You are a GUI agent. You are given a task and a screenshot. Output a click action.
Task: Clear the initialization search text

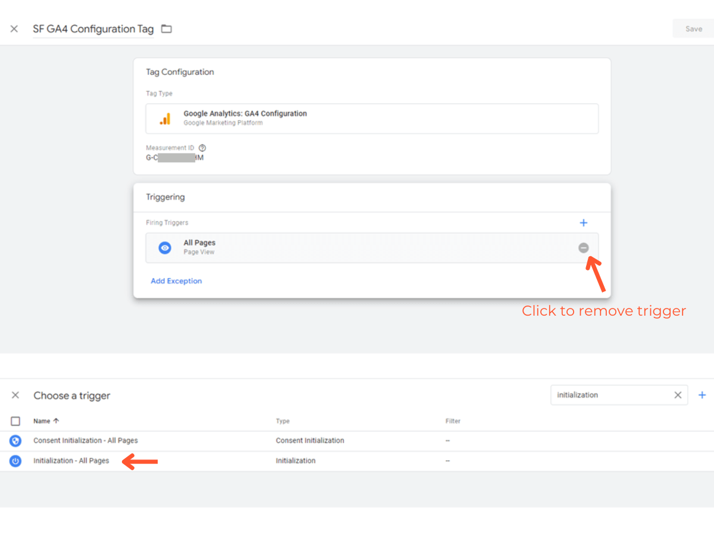pos(678,395)
